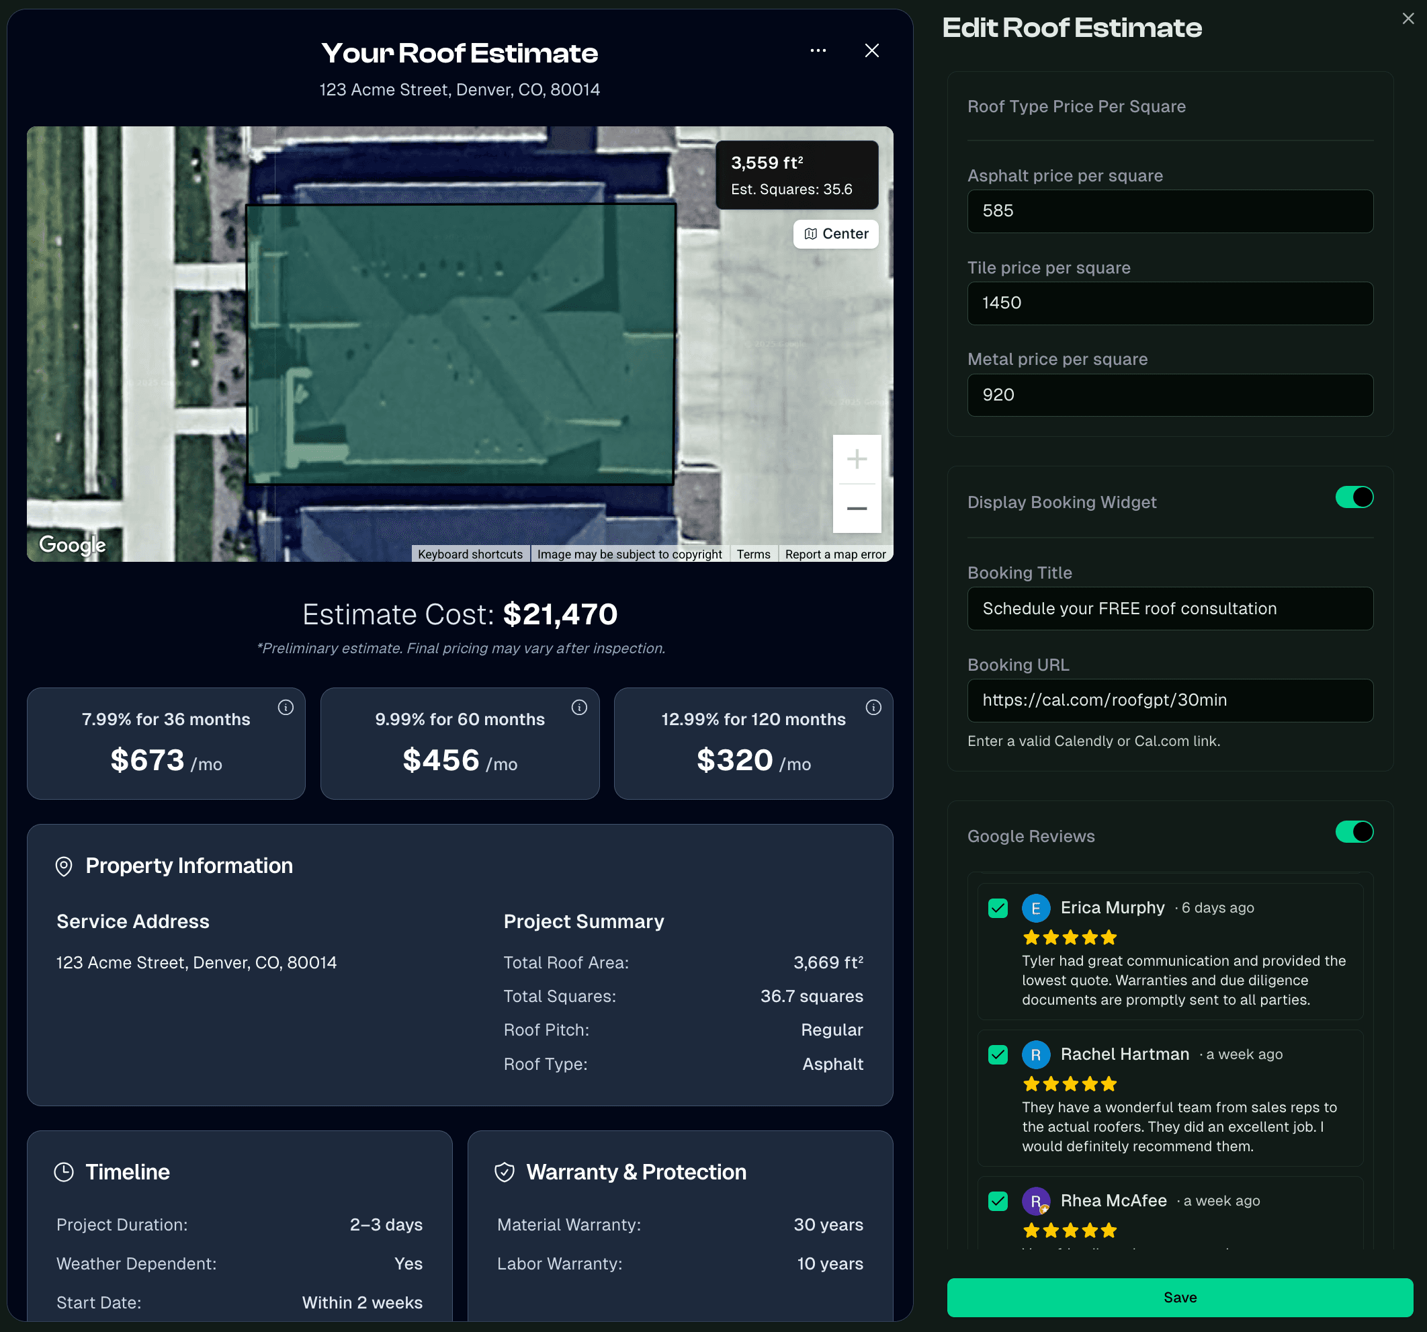Click the Google logo on the map
The height and width of the screenshot is (1332, 1427).
[72, 544]
